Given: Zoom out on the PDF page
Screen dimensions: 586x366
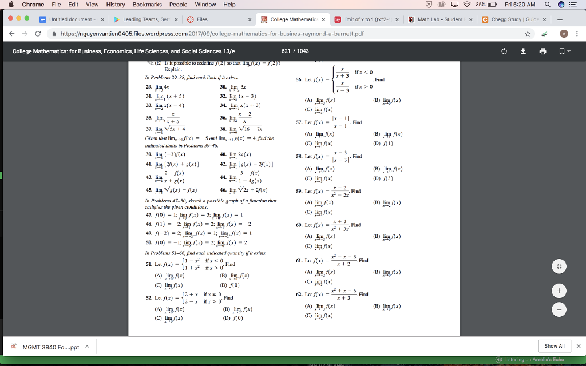Looking at the screenshot, I should click(559, 309).
